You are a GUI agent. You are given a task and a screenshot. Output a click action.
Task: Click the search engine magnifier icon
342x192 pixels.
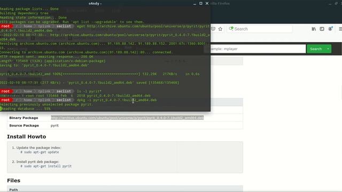(231, 29)
